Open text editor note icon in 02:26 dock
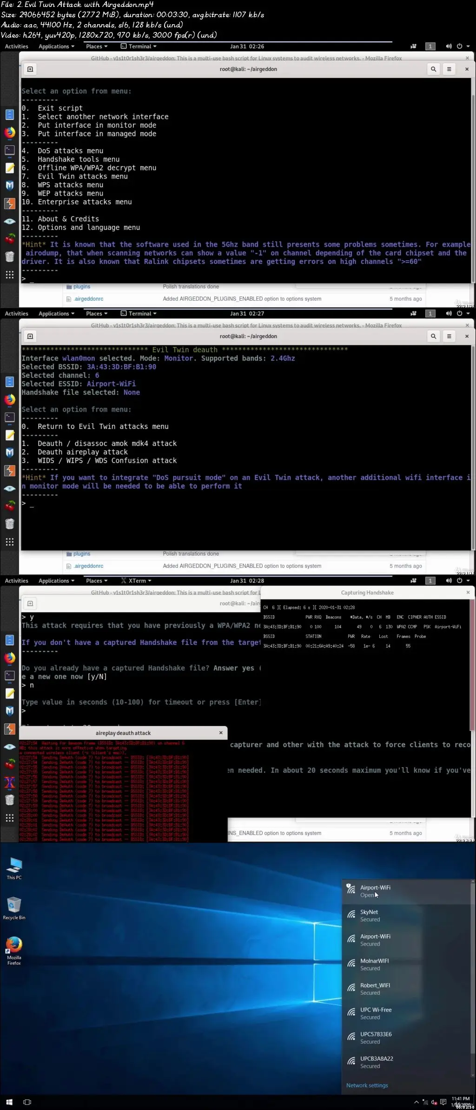The height and width of the screenshot is (1110, 476). pyautogui.click(x=10, y=168)
